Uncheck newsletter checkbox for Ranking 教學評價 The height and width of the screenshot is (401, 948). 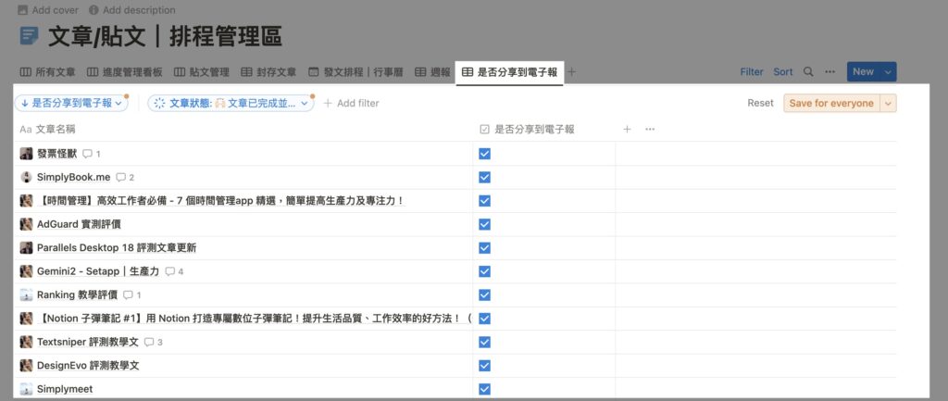(x=484, y=295)
